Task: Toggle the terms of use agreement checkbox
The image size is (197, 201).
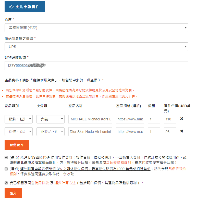Action: pyautogui.click(x=6, y=183)
